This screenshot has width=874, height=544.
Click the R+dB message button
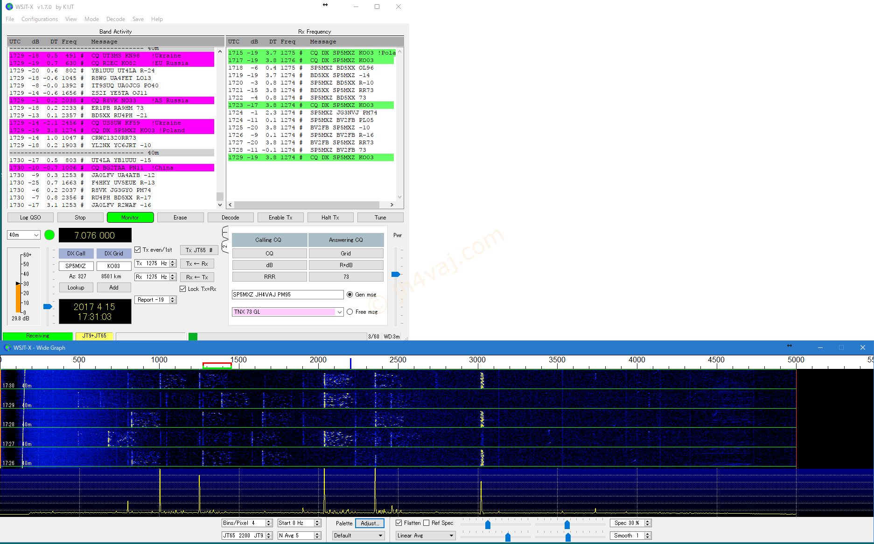coord(346,265)
